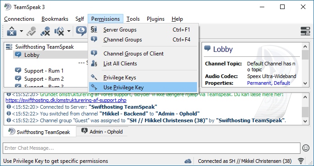
Task: Close the open Permissions menu
Action: click(x=105, y=19)
